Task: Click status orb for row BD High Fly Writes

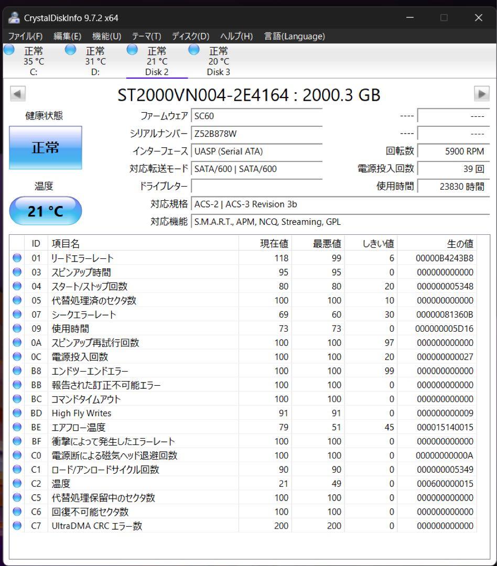Action: pyautogui.click(x=17, y=412)
